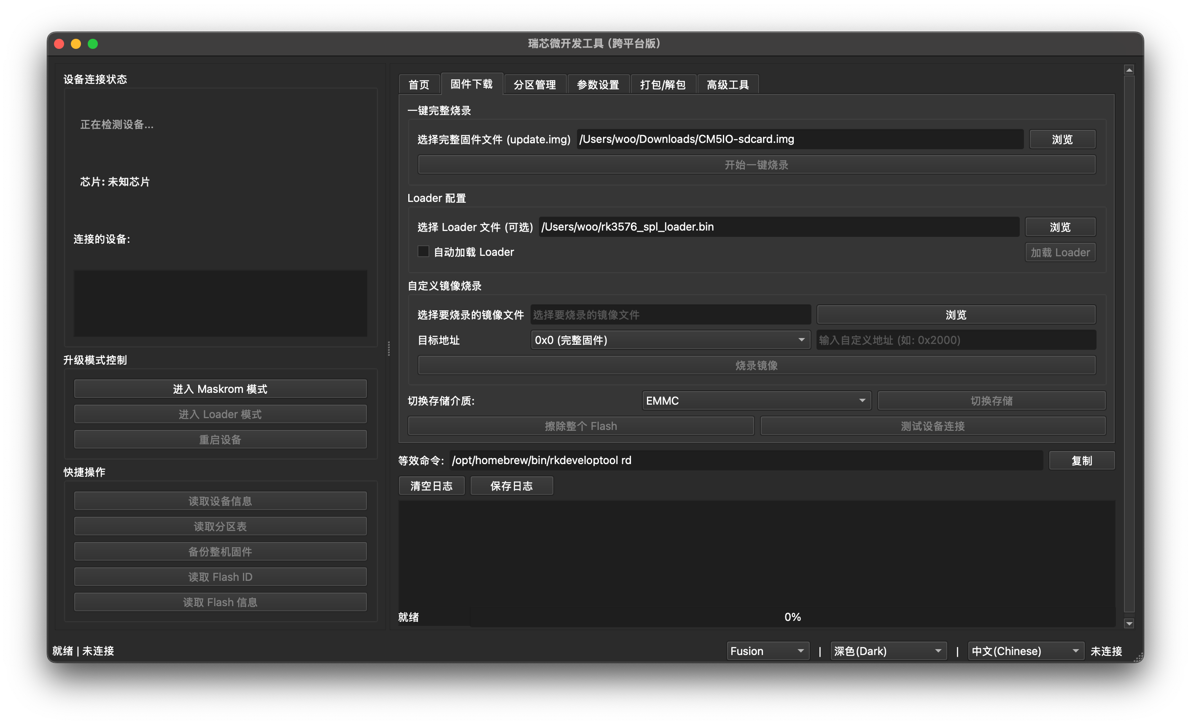Click 浏览 for the custom image file
Screen dimensions: 1191x725
click(956, 315)
